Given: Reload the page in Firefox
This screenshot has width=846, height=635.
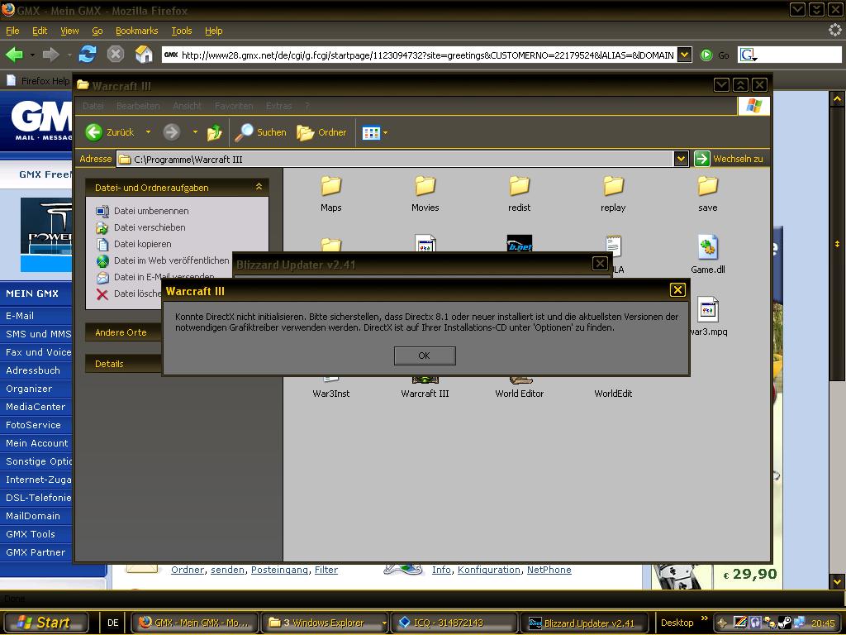Looking at the screenshot, I should [x=87, y=55].
